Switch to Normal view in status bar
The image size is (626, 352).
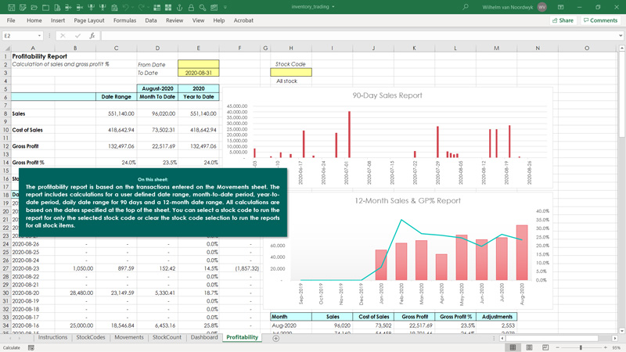click(513, 347)
